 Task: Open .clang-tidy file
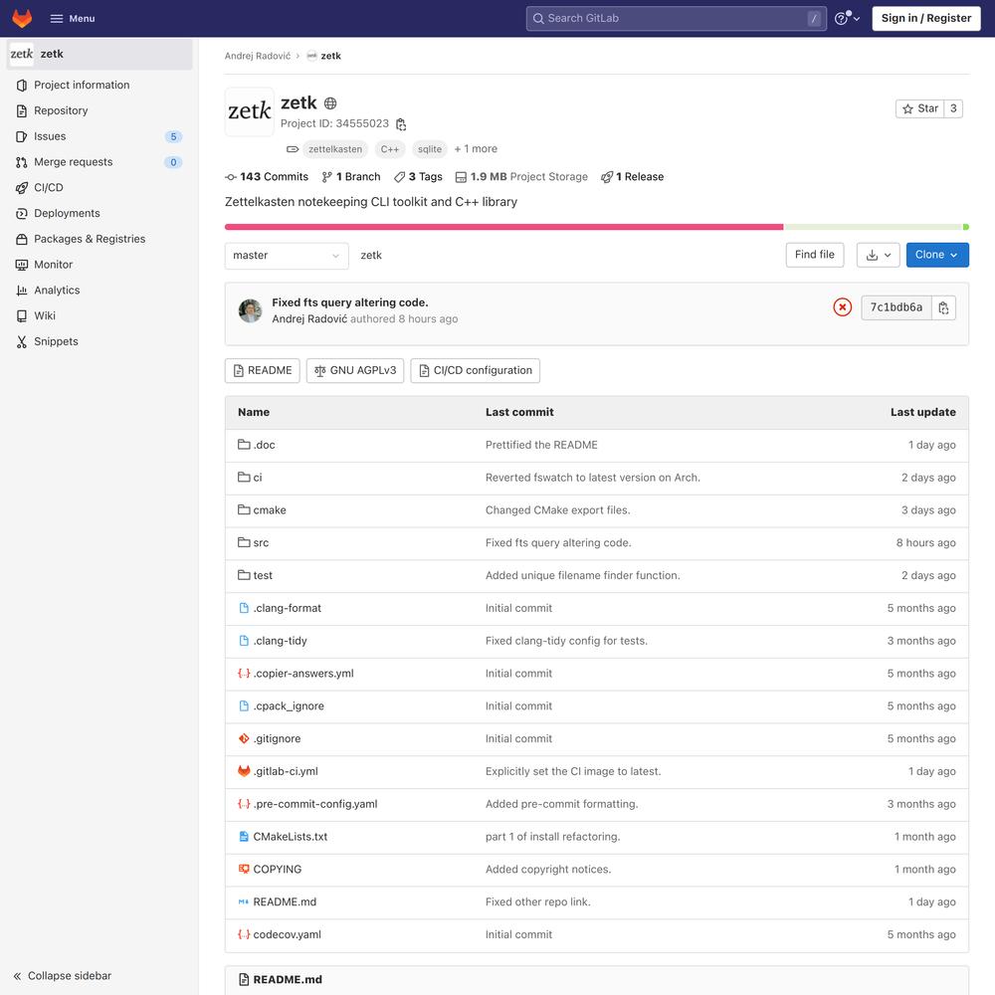(x=280, y=641)
